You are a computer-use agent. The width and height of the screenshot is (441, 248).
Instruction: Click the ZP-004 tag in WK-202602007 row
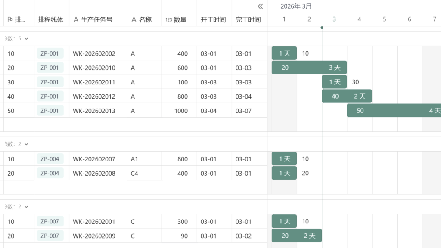pyautogui.click(x=50, y=159)
